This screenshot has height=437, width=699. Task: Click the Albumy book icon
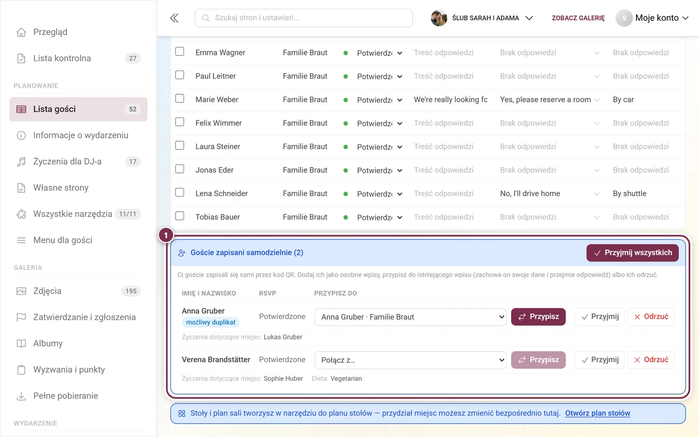(21, 344)
